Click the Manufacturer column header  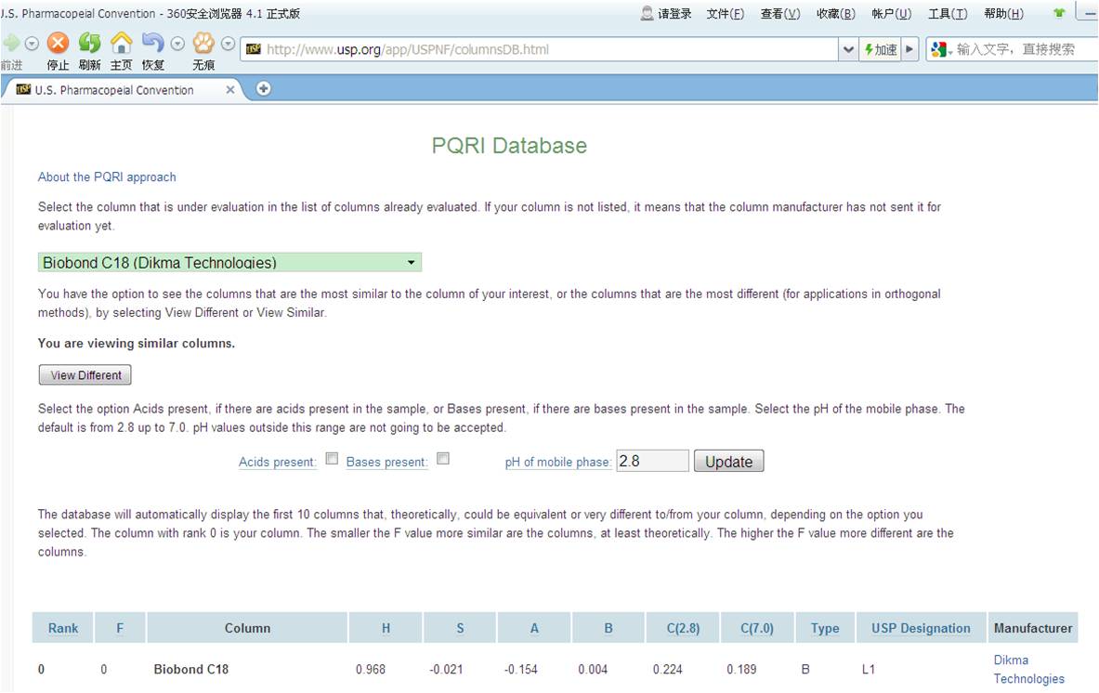[x=1033, y=629]
